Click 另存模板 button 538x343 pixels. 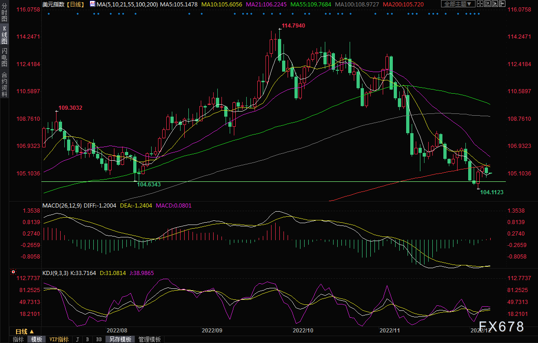coord(120,339)
